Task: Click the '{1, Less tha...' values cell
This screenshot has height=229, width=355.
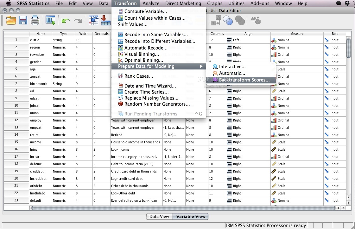Action: 174,128
